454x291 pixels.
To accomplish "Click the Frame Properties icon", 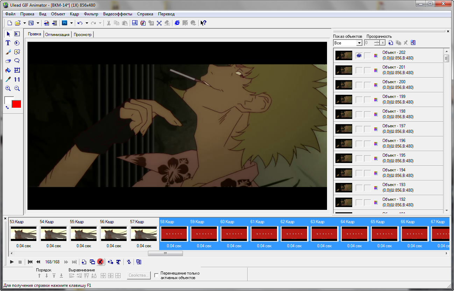I will pos(139,262).
